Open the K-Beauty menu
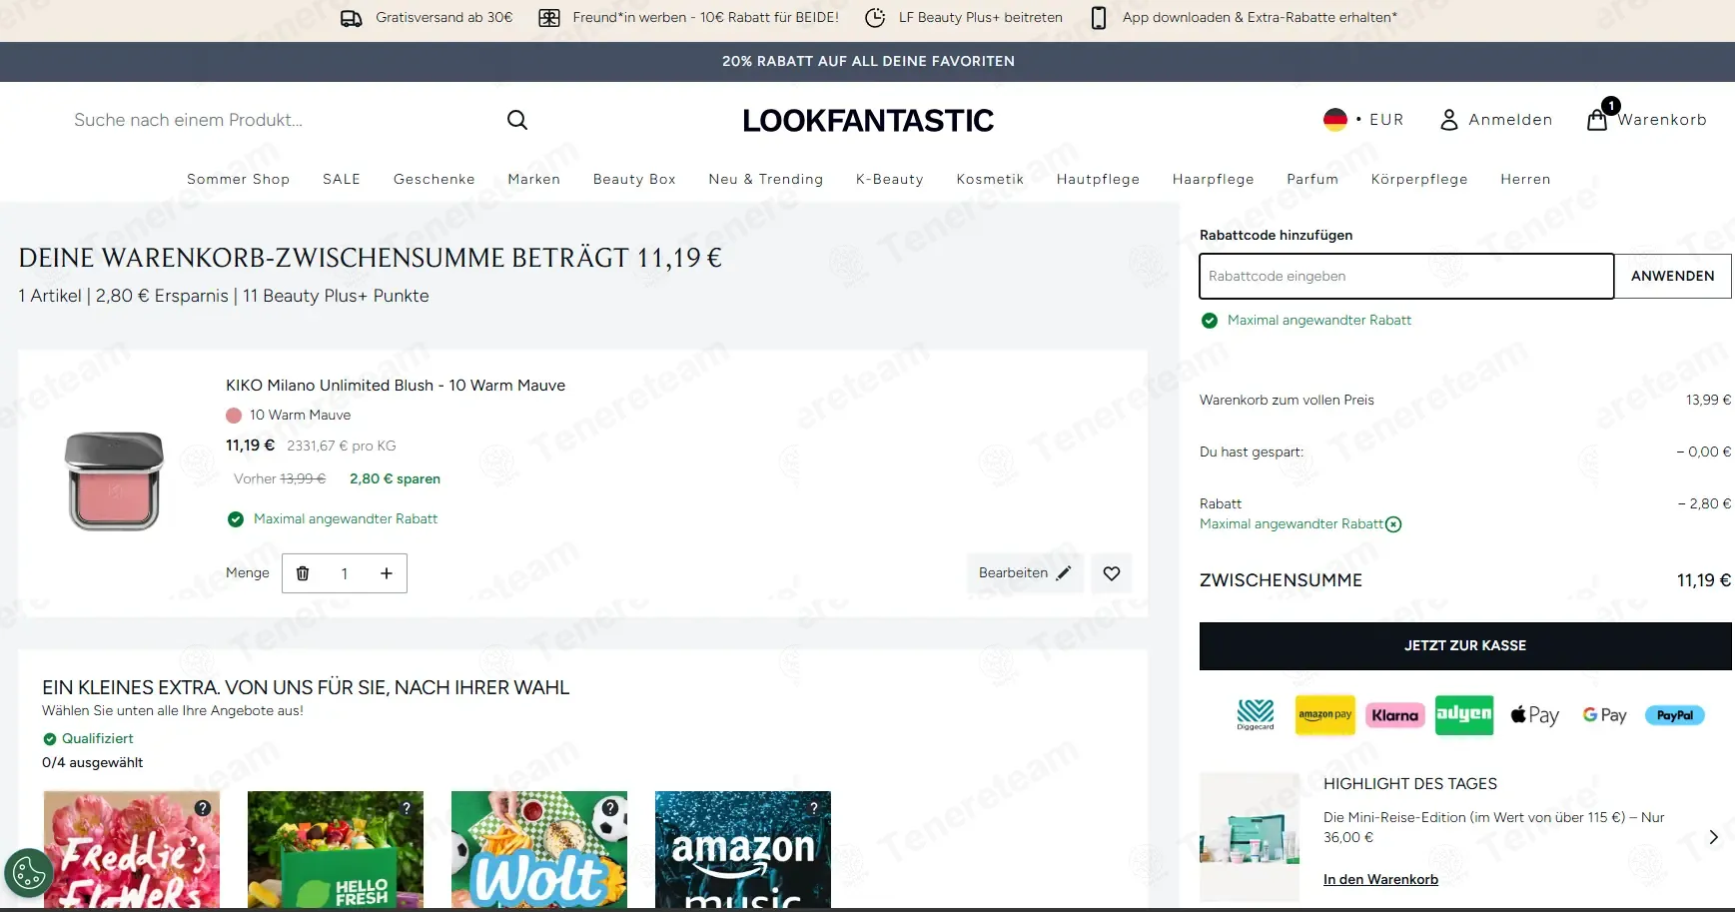The image size is (1735, 912). coord(890,179)
